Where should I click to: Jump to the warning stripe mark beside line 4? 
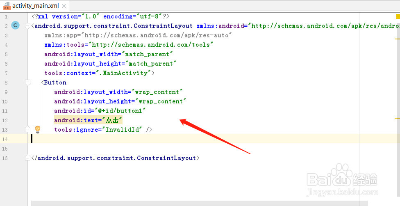click(397, 39)
